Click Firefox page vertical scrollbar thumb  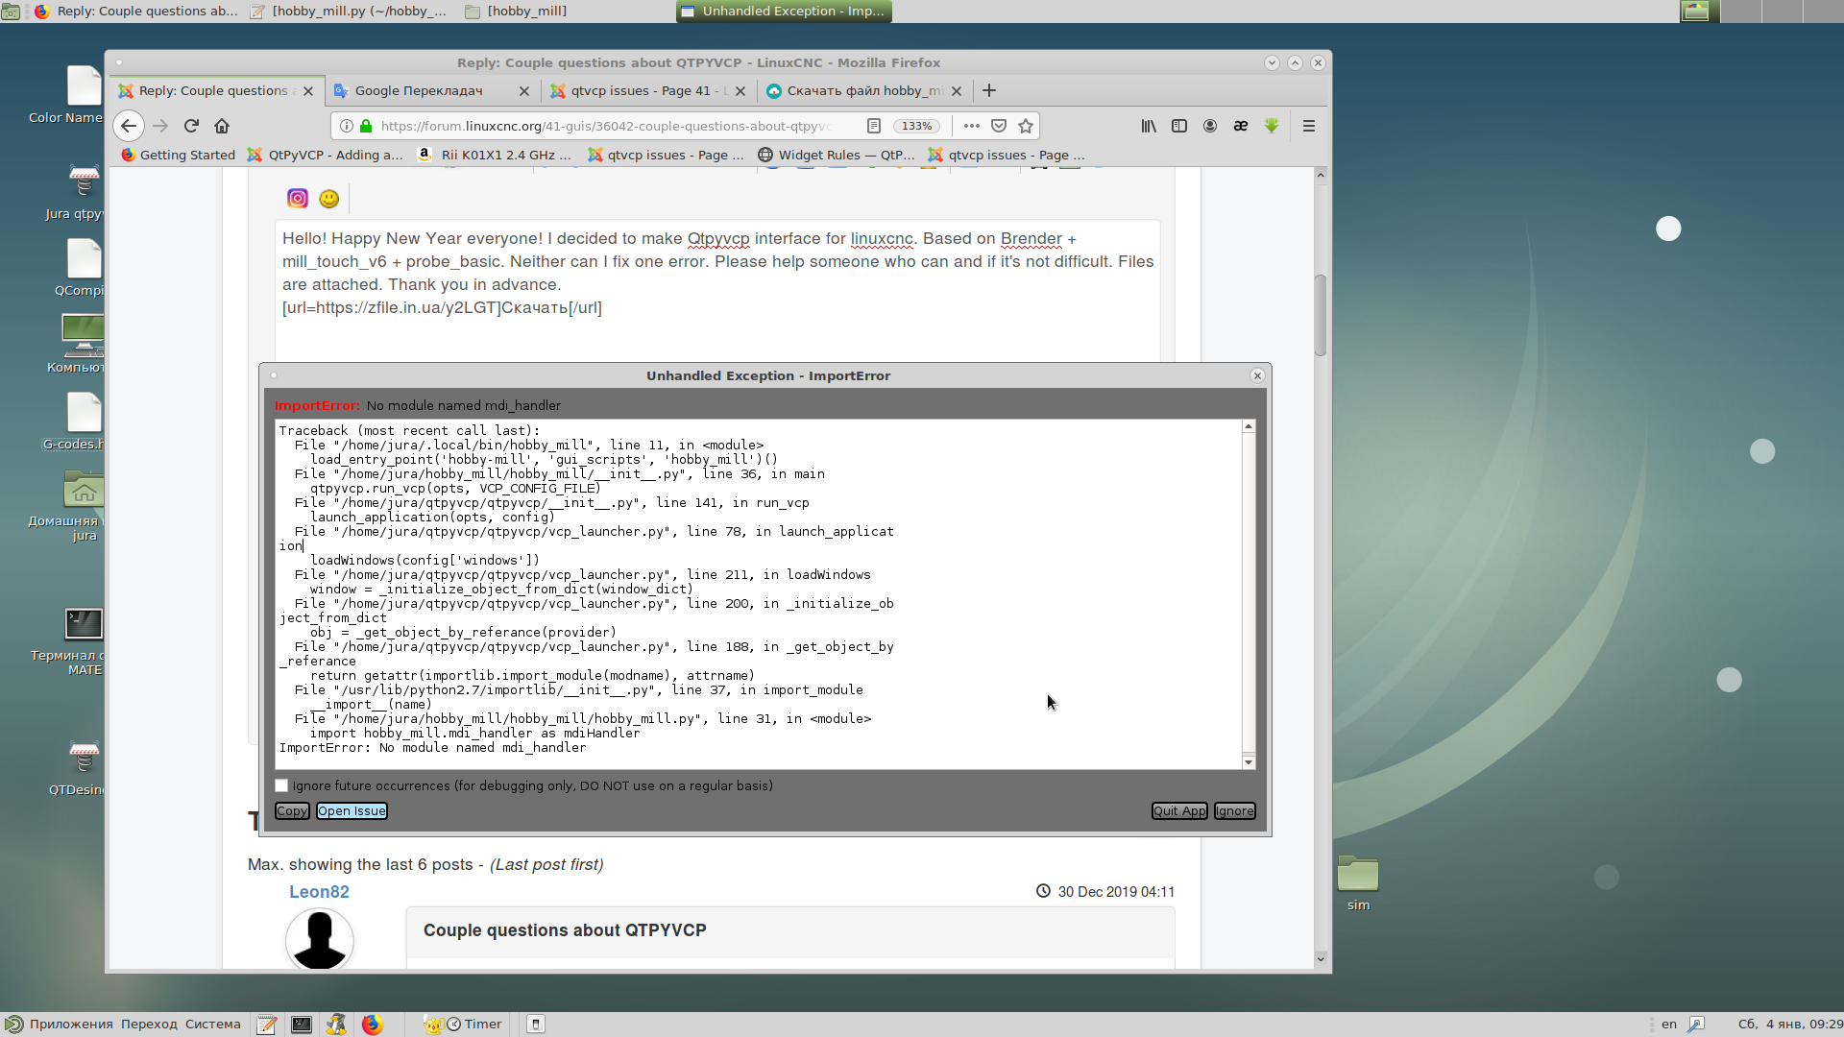tap(1321, 315)
